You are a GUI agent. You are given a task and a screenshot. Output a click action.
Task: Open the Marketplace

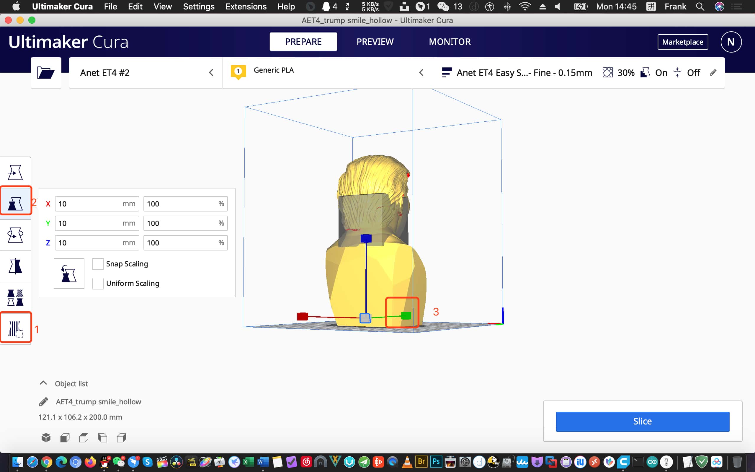683,42
